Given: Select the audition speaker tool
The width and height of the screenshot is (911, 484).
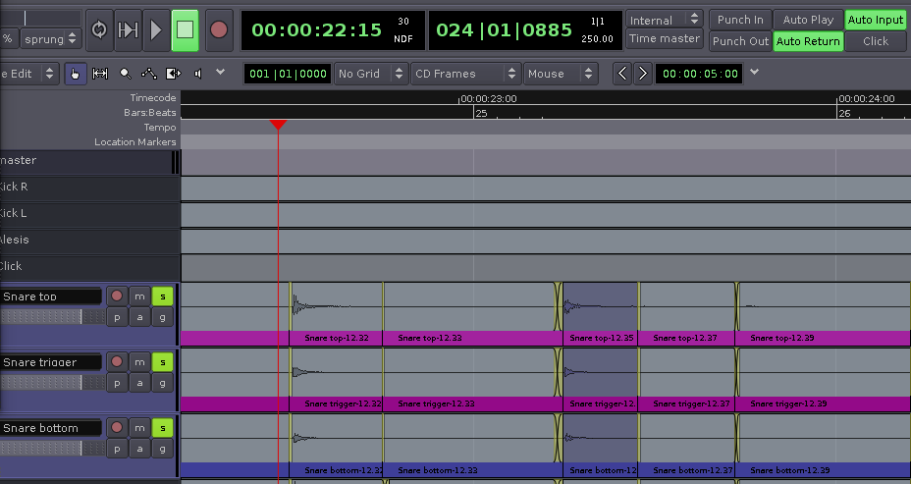Looking at the screenshot, I should tap(198, 74).
